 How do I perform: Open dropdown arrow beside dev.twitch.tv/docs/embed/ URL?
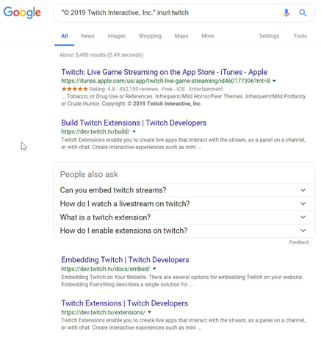point(154,269)
